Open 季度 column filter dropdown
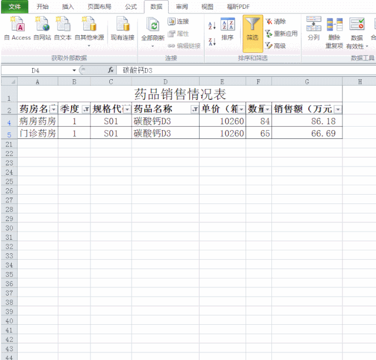Viewport: 376px width, 360px height. click(86, 110)
